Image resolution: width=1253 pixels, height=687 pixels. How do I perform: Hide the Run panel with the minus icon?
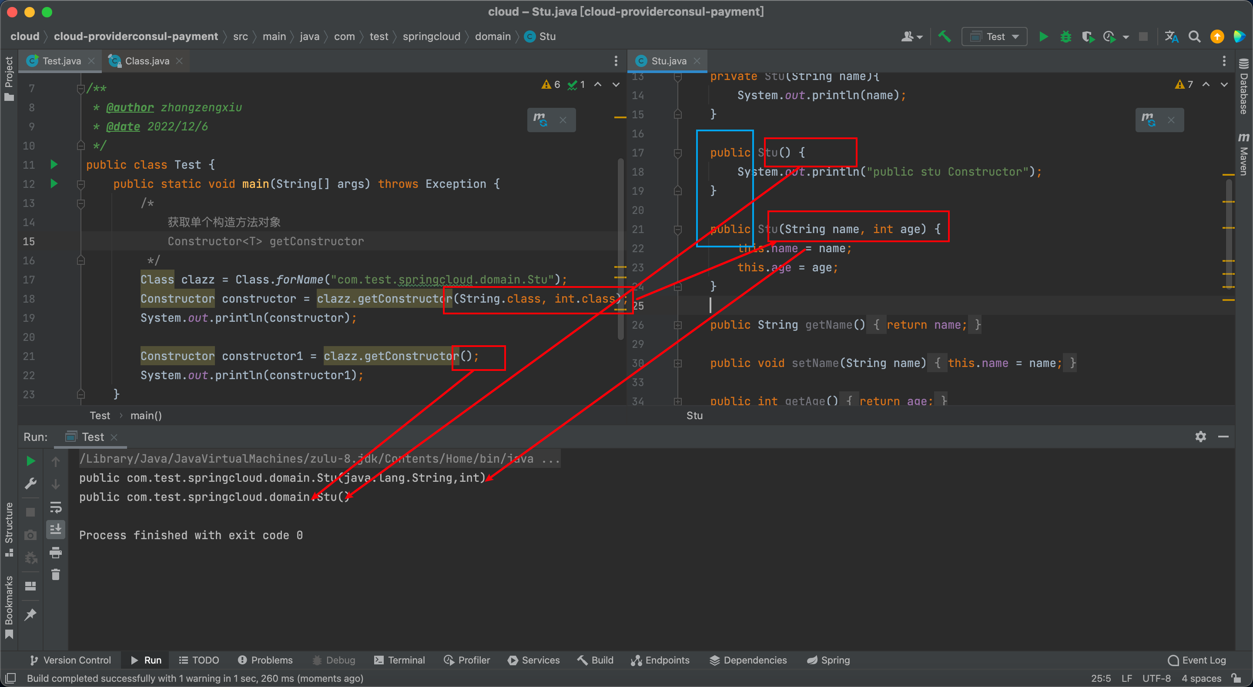[x=1224, y=437]
